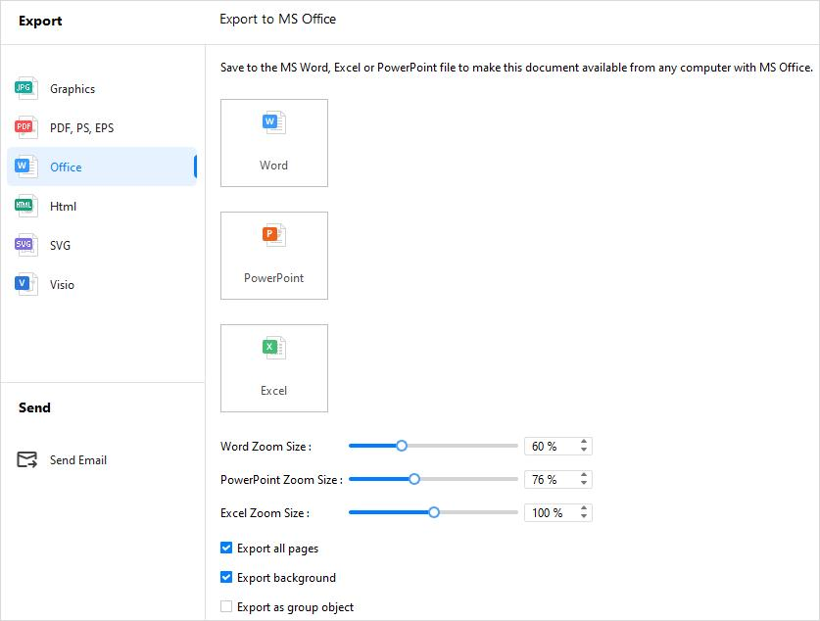Viewport: 820px width, 621px height.
Task: Export document to Excel format
Action: [274, 368]
